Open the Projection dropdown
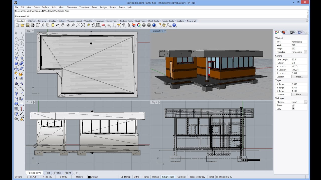Viewport: 321px width, 180px height. 305,52
